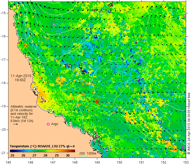The width and height of the screenshot is (192, 164).
Task: Click colorbar tick label '25'
Action: [x=12, y=156]
